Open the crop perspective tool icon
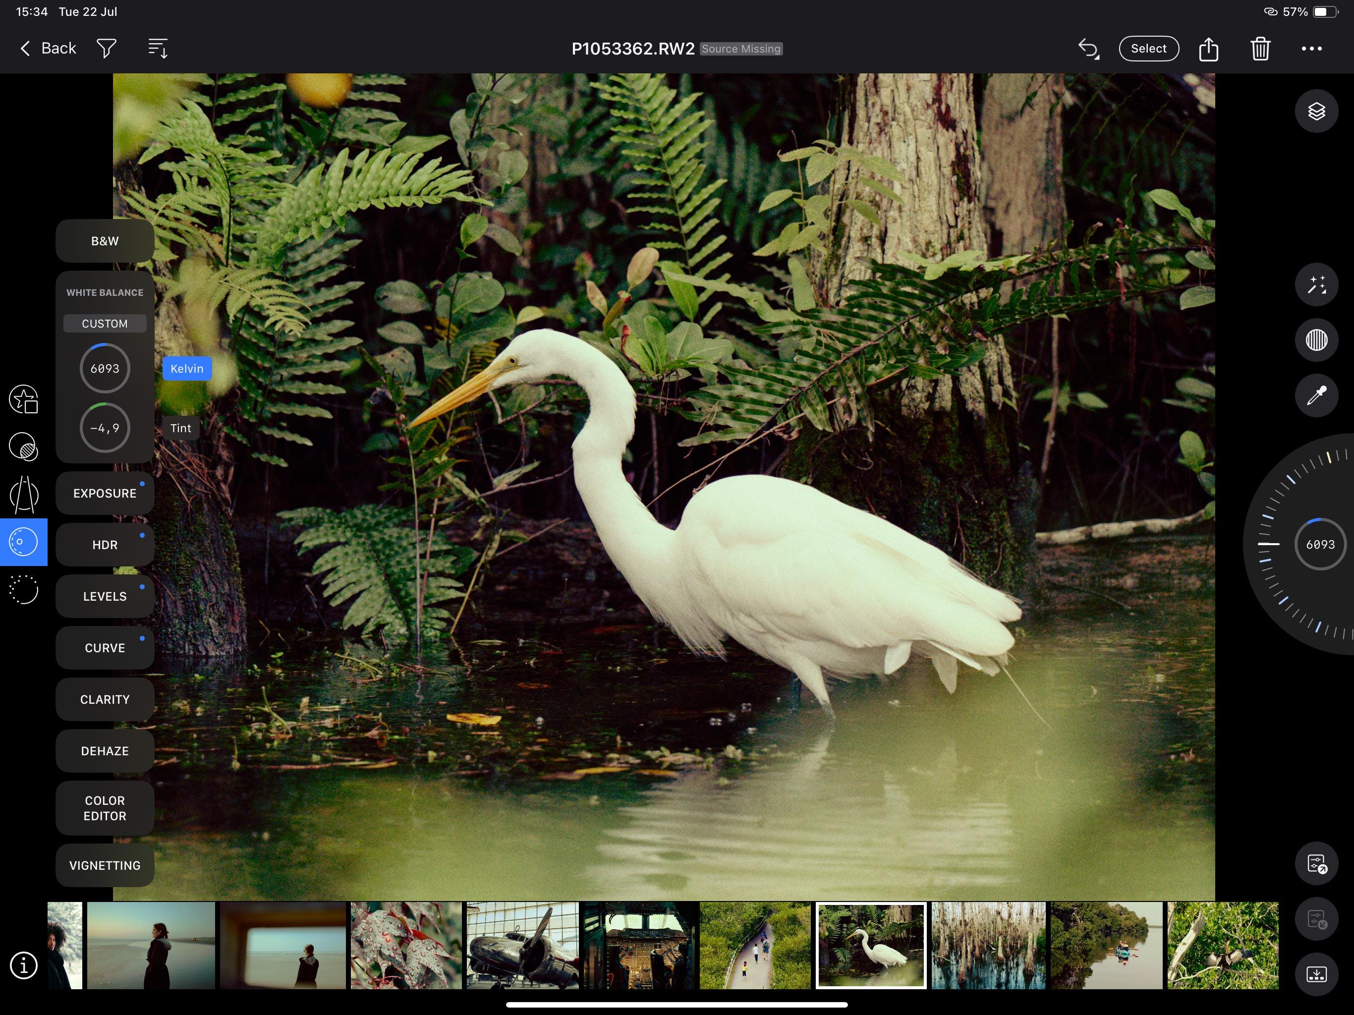The height and width of the screenshot is (1015, 1354). coord(23,495)
